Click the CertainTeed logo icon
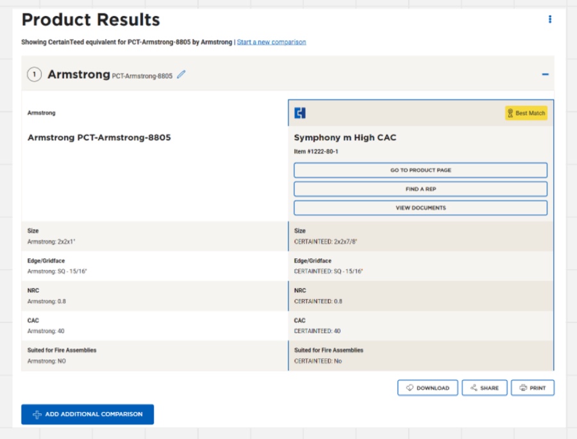This screenshot has height=439, width=577. (x=300, y=113)
